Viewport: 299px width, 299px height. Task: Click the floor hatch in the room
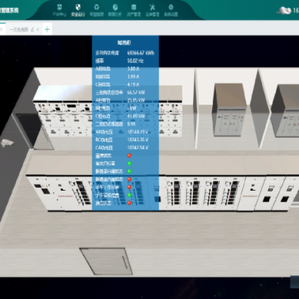(106, 261)
